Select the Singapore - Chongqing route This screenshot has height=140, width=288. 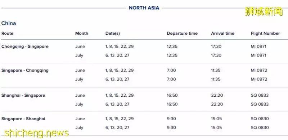[25, 71]
